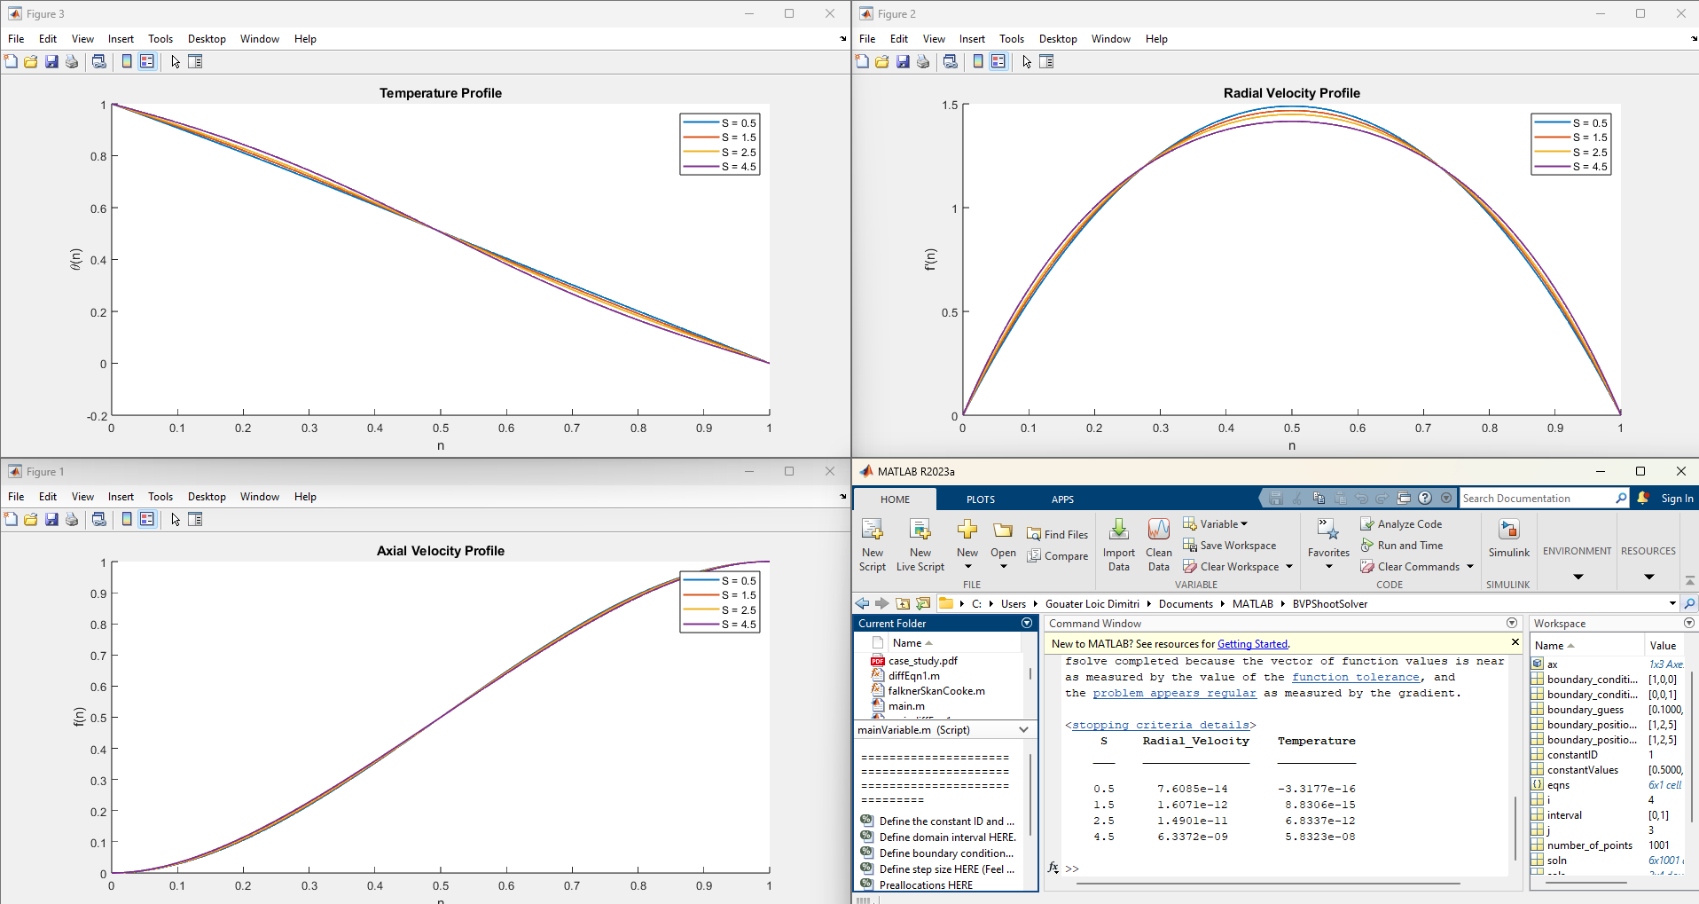This screenshot has height=904, width=1699.
Task: Create a New Live Script
Action: pos(920,545)
